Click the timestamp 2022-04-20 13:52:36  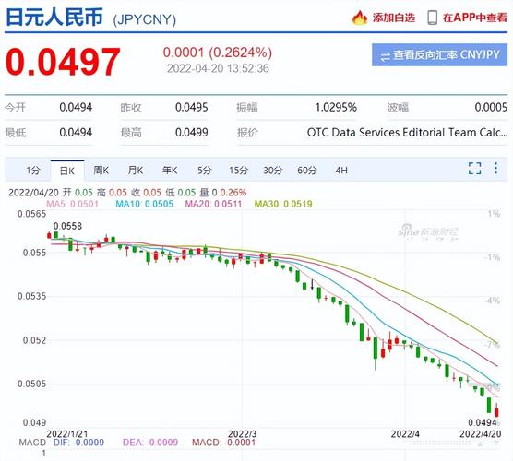218,68
